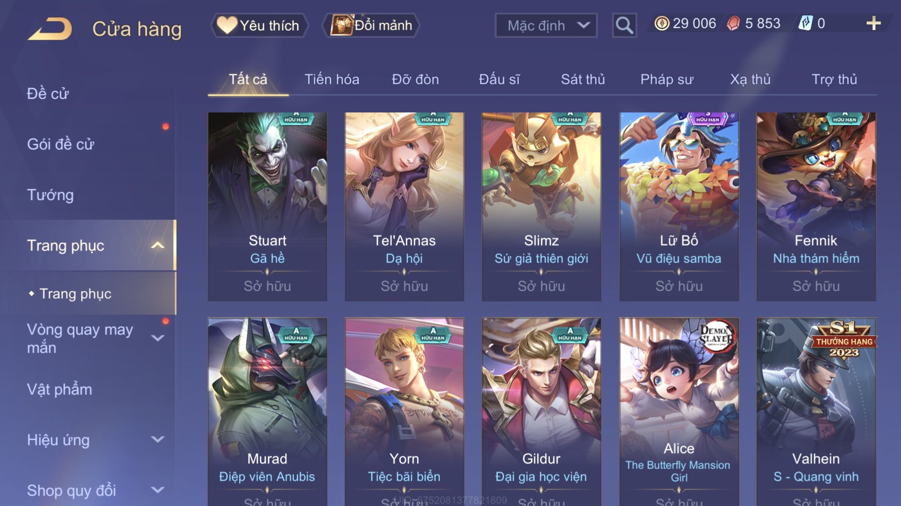
Task: Add currency with the plus icon
Action: click(873, 24)
